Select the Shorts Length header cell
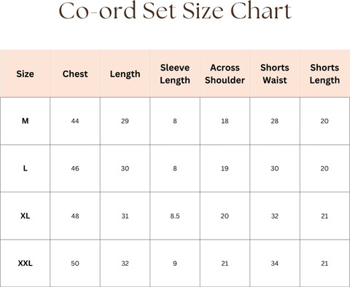Viewport: 350px width, 287px height. pyautogui.click(x=324, y=74)
